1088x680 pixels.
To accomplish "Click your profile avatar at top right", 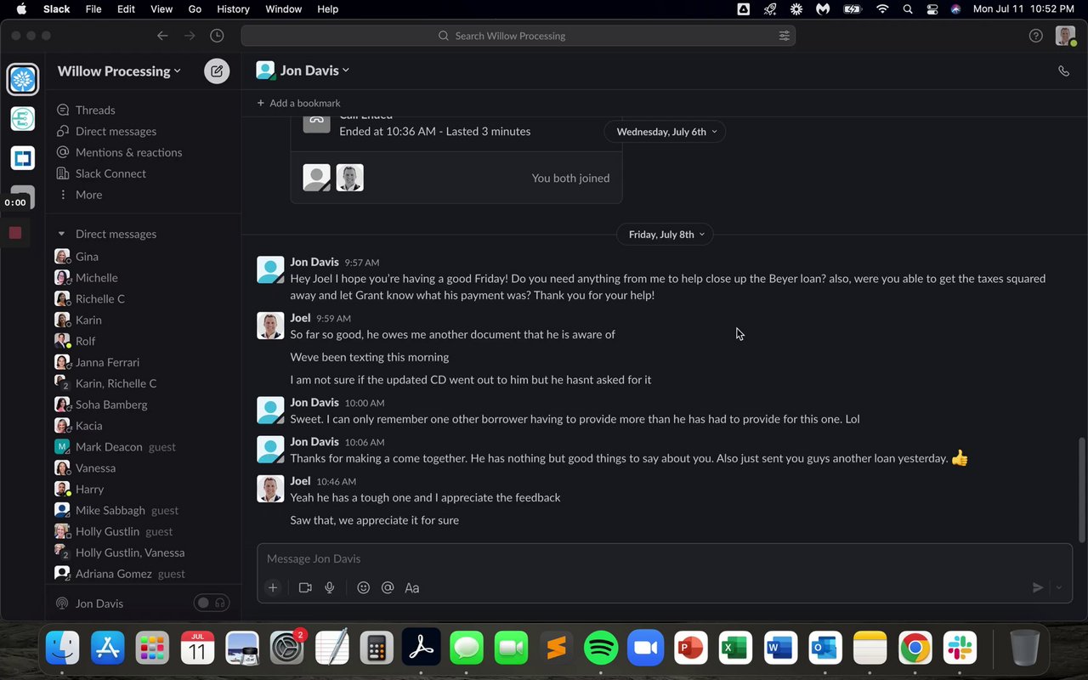I will click(x=1065, y=36).
